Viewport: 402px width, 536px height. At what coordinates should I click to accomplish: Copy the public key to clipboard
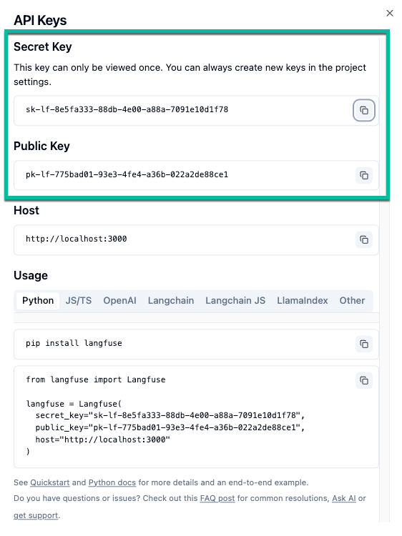pyautogui.click(x=363, y=175)
